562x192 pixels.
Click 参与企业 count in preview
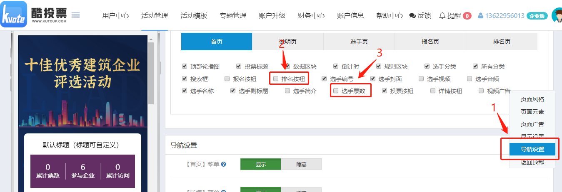pos(83,171)
